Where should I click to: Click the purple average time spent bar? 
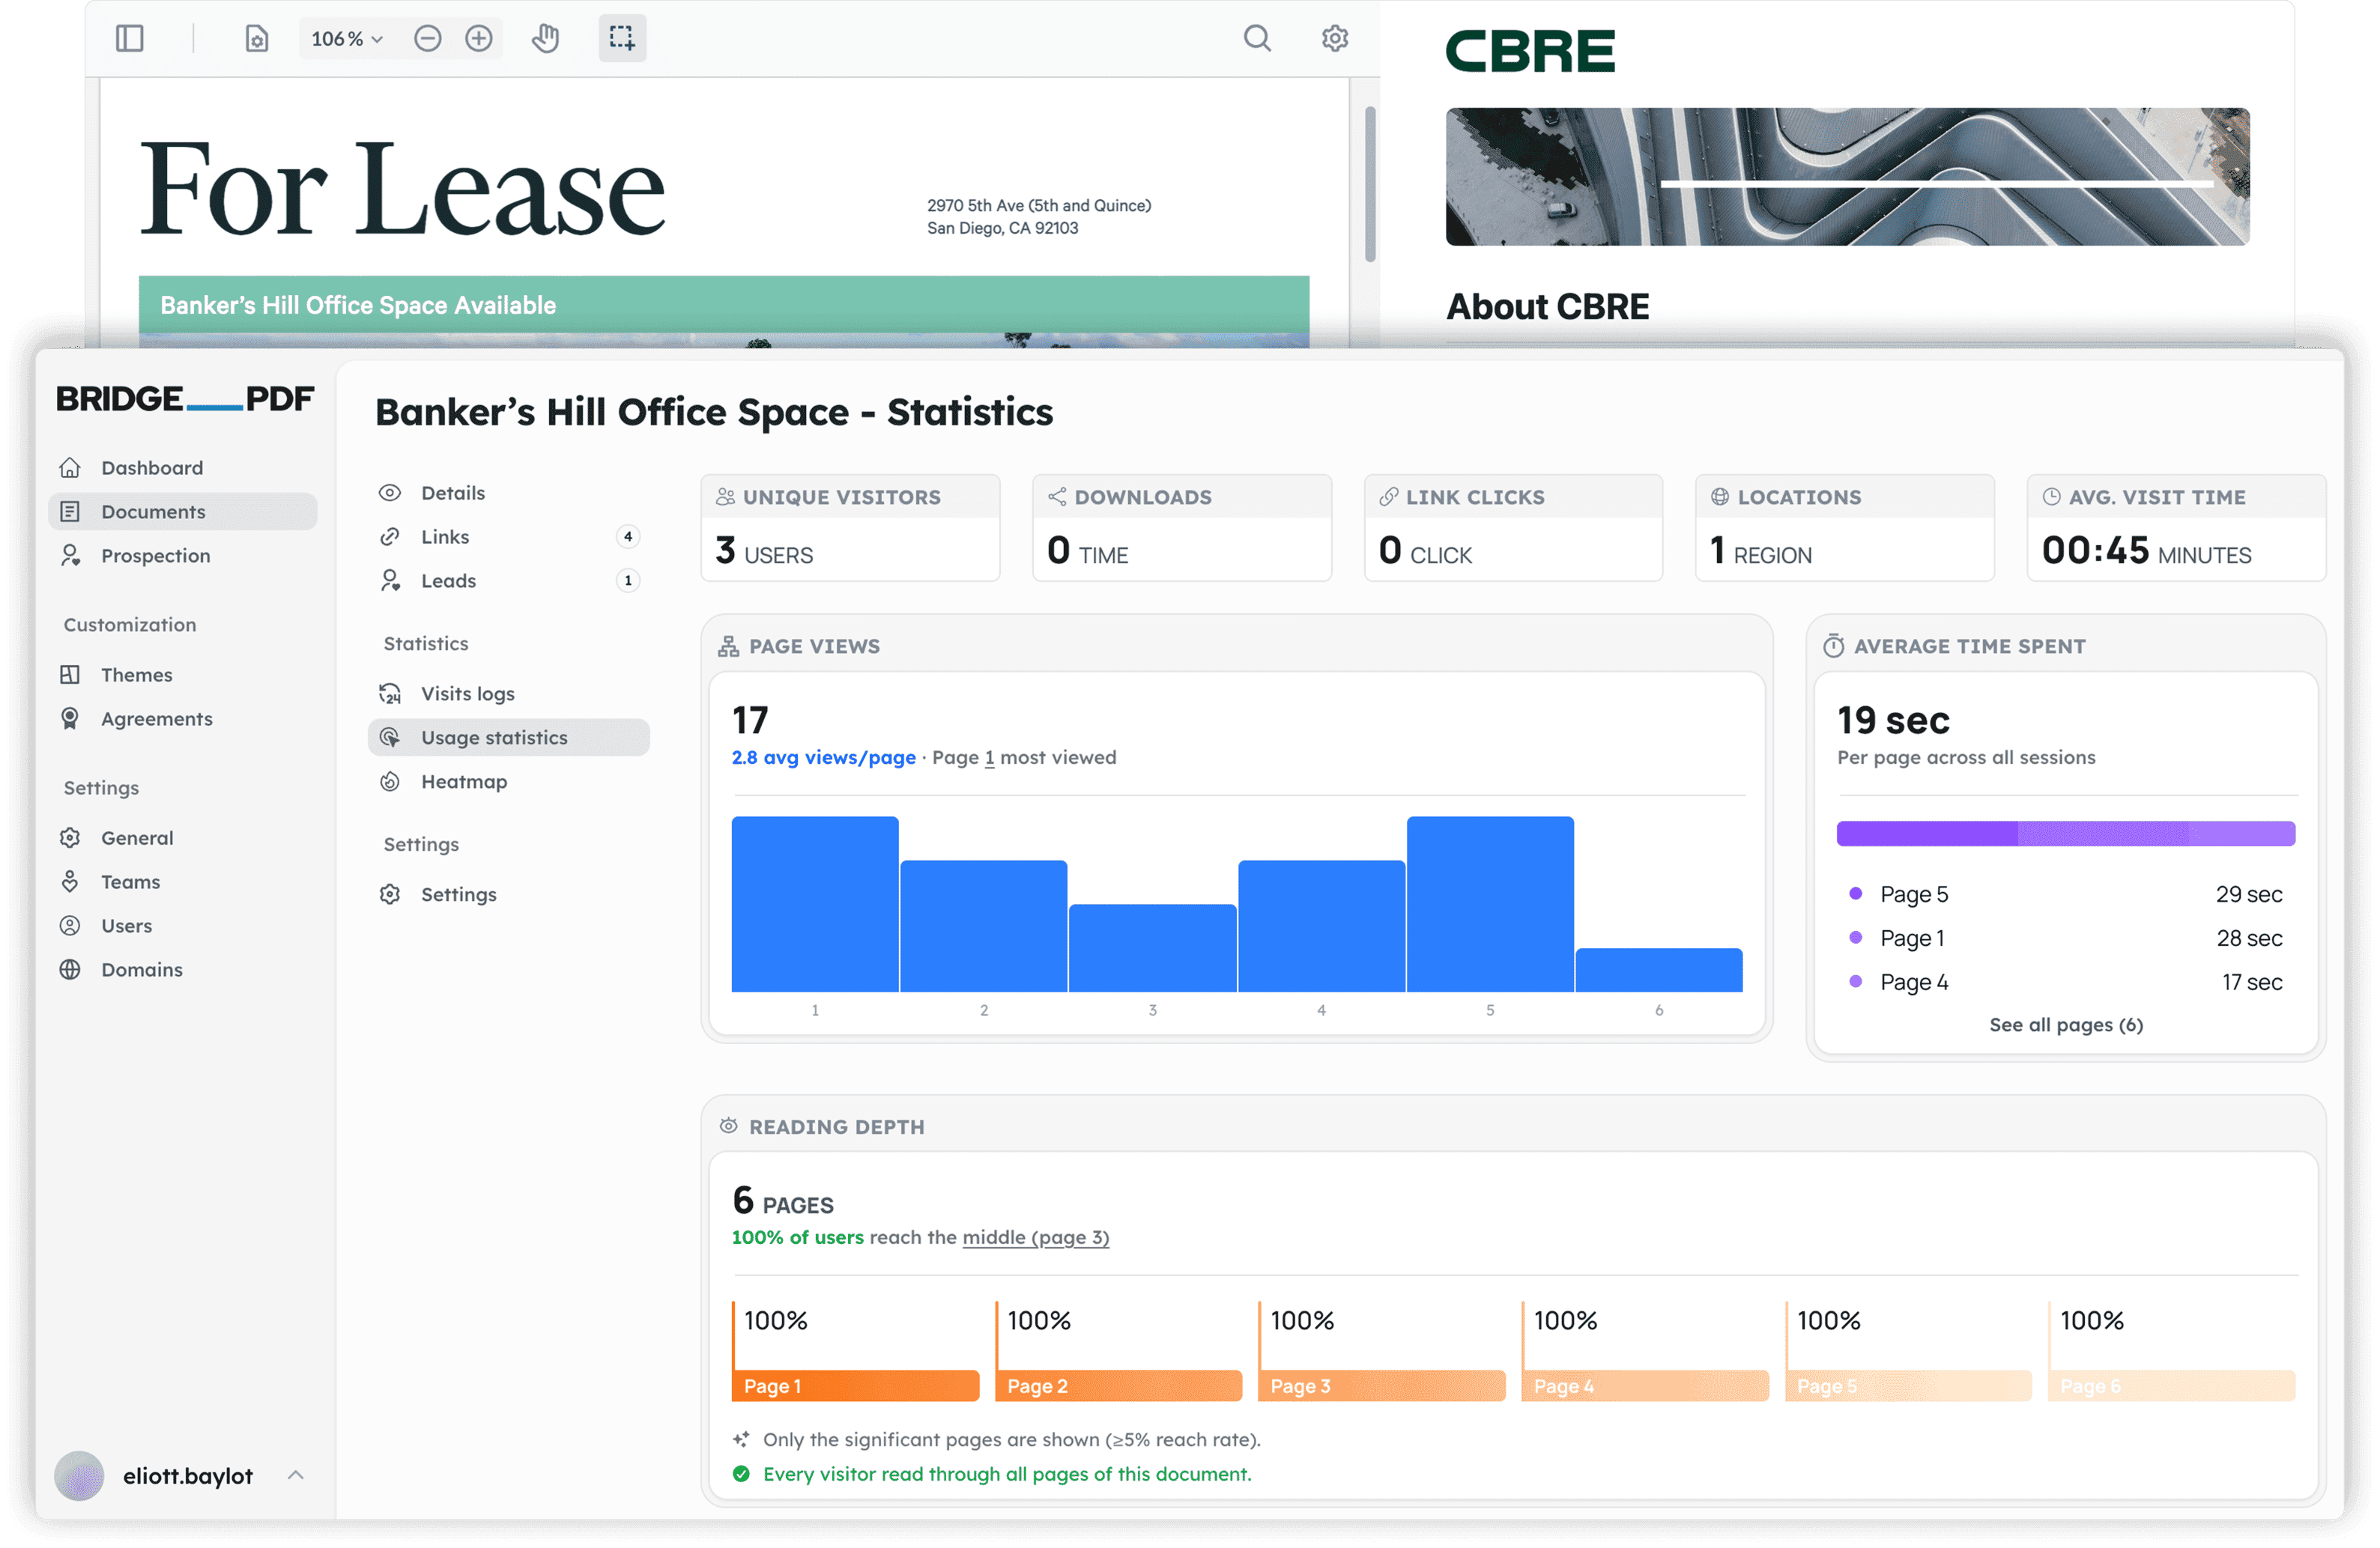pos(2065,833)
